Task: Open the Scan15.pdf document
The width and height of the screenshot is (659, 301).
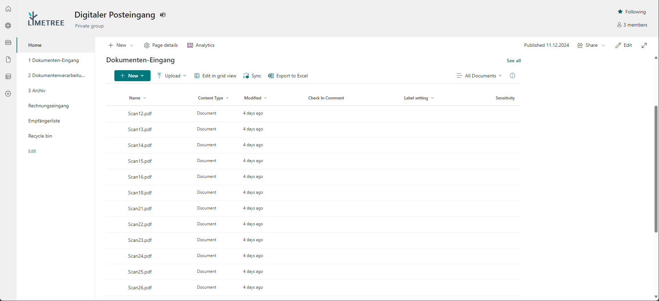Action: (140, 161)
